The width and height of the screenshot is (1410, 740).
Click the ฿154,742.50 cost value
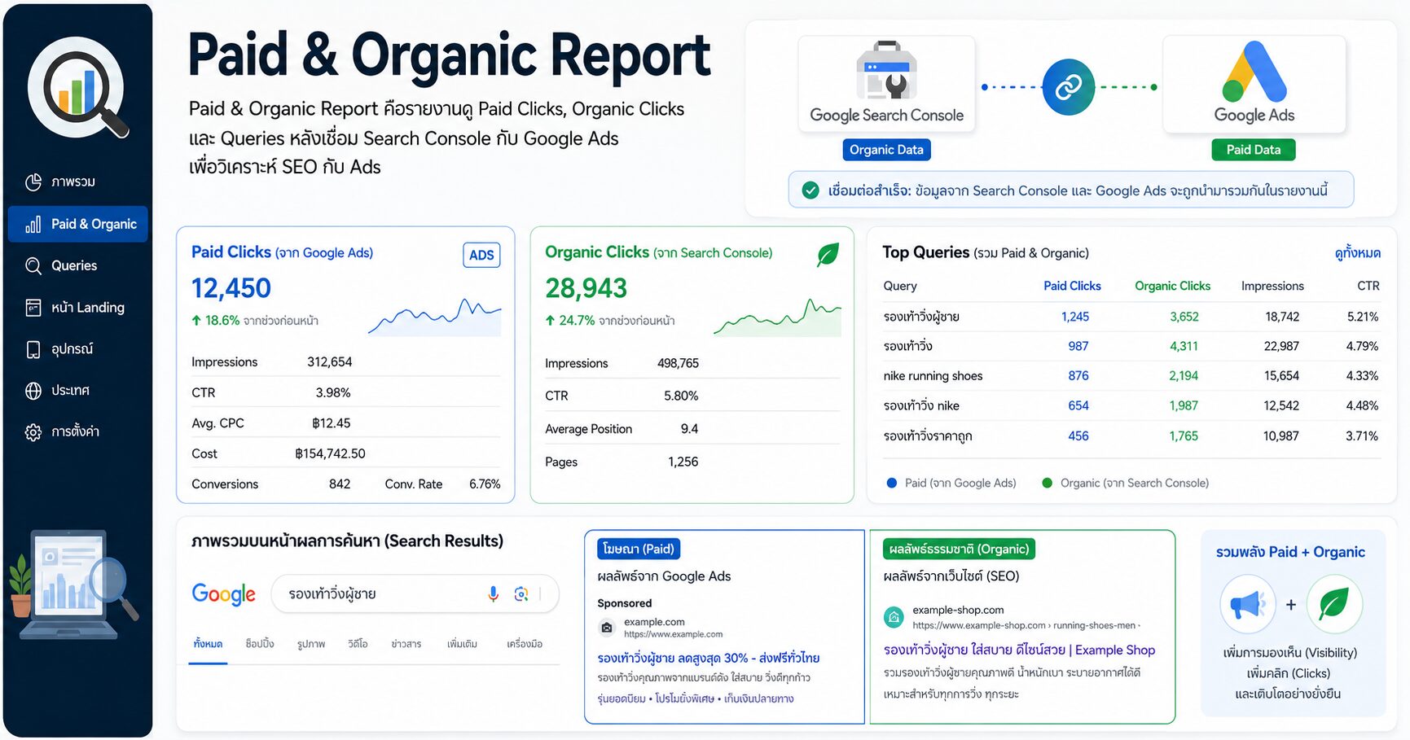330,453
